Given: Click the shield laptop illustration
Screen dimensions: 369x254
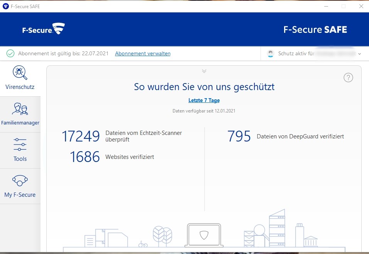Looking at the screenshot, I should click(x=204, y=235).
